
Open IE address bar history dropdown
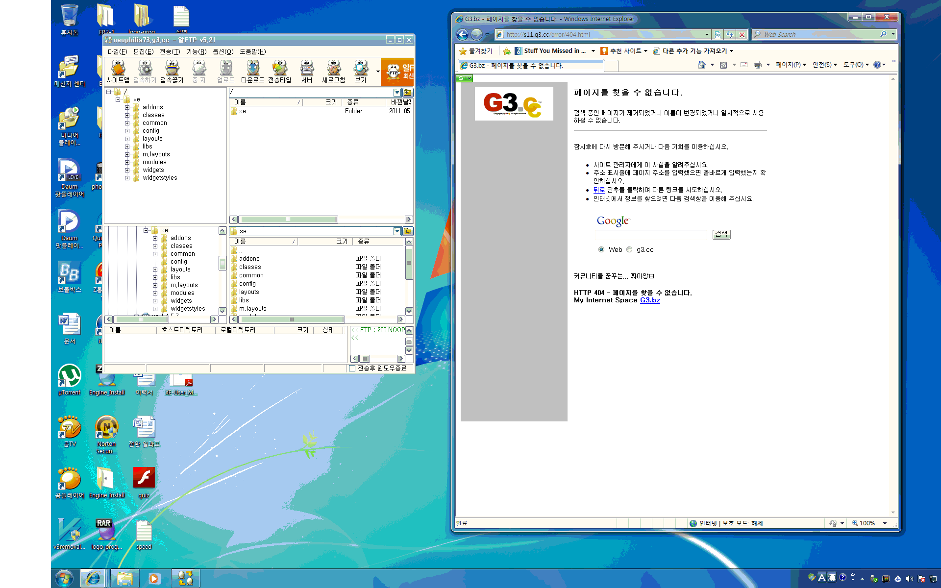(707, 34)
